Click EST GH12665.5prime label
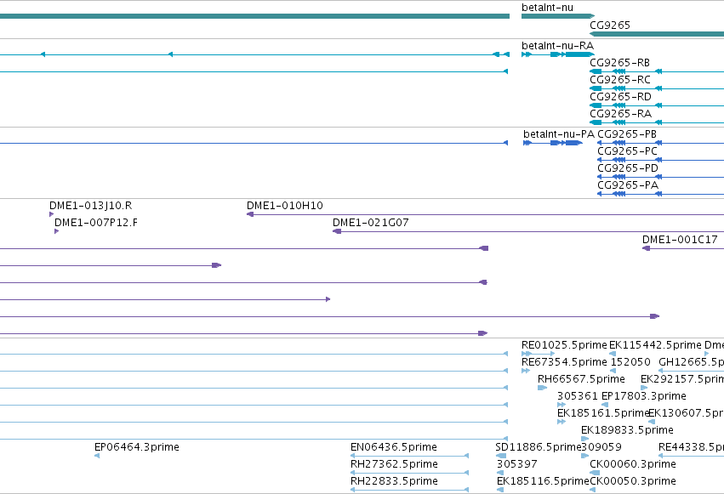The height and width of the screenshot is (494, 724). click(x=691, y=362)
